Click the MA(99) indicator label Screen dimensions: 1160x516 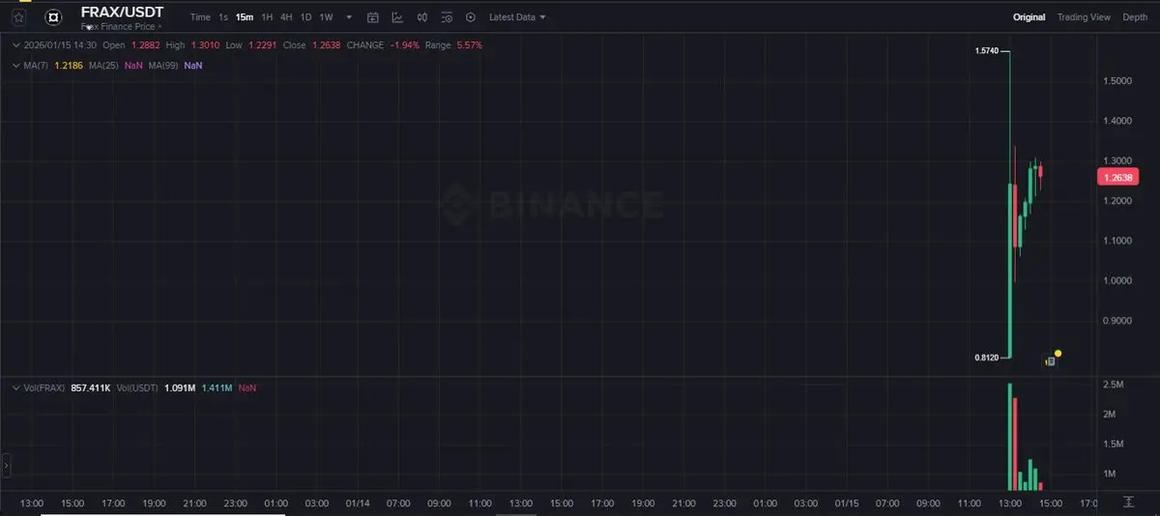tap(163, 65)
